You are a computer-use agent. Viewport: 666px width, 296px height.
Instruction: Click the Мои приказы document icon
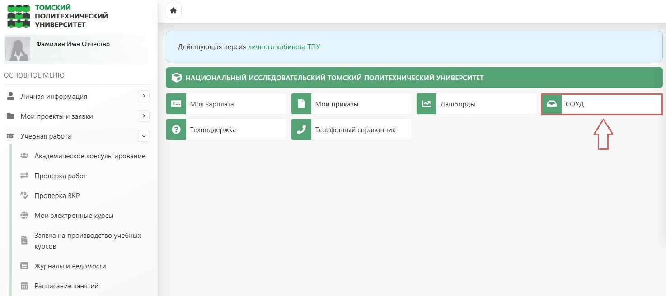click(301, 104)
